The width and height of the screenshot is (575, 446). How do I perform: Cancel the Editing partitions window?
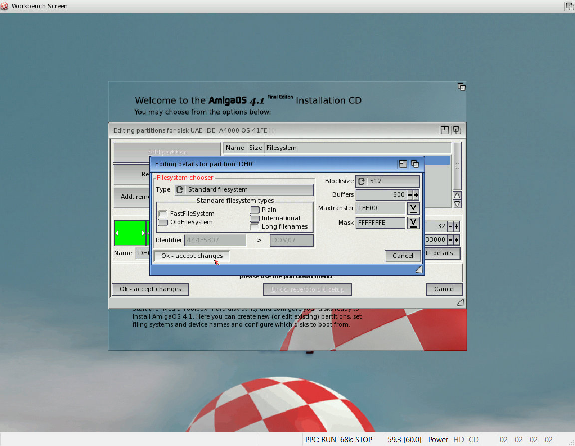(x=444, y=289)
